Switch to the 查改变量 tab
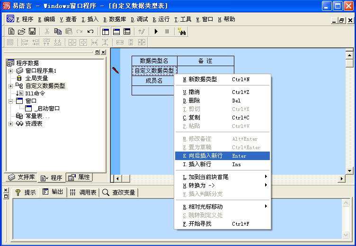This screenshot has height=246, width=356. pos(119,192)
